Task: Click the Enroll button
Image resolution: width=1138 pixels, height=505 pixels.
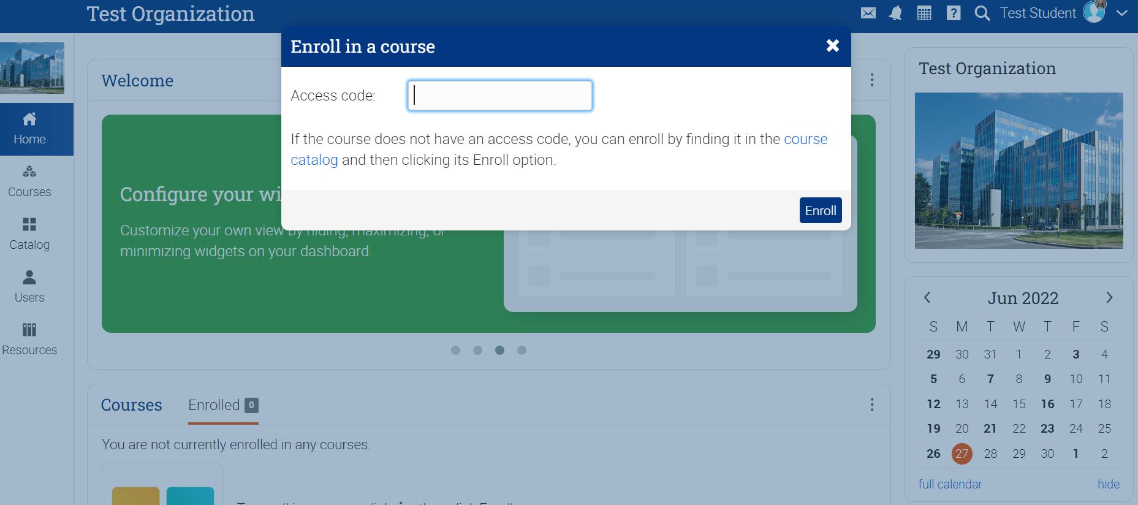Action: 820,210
